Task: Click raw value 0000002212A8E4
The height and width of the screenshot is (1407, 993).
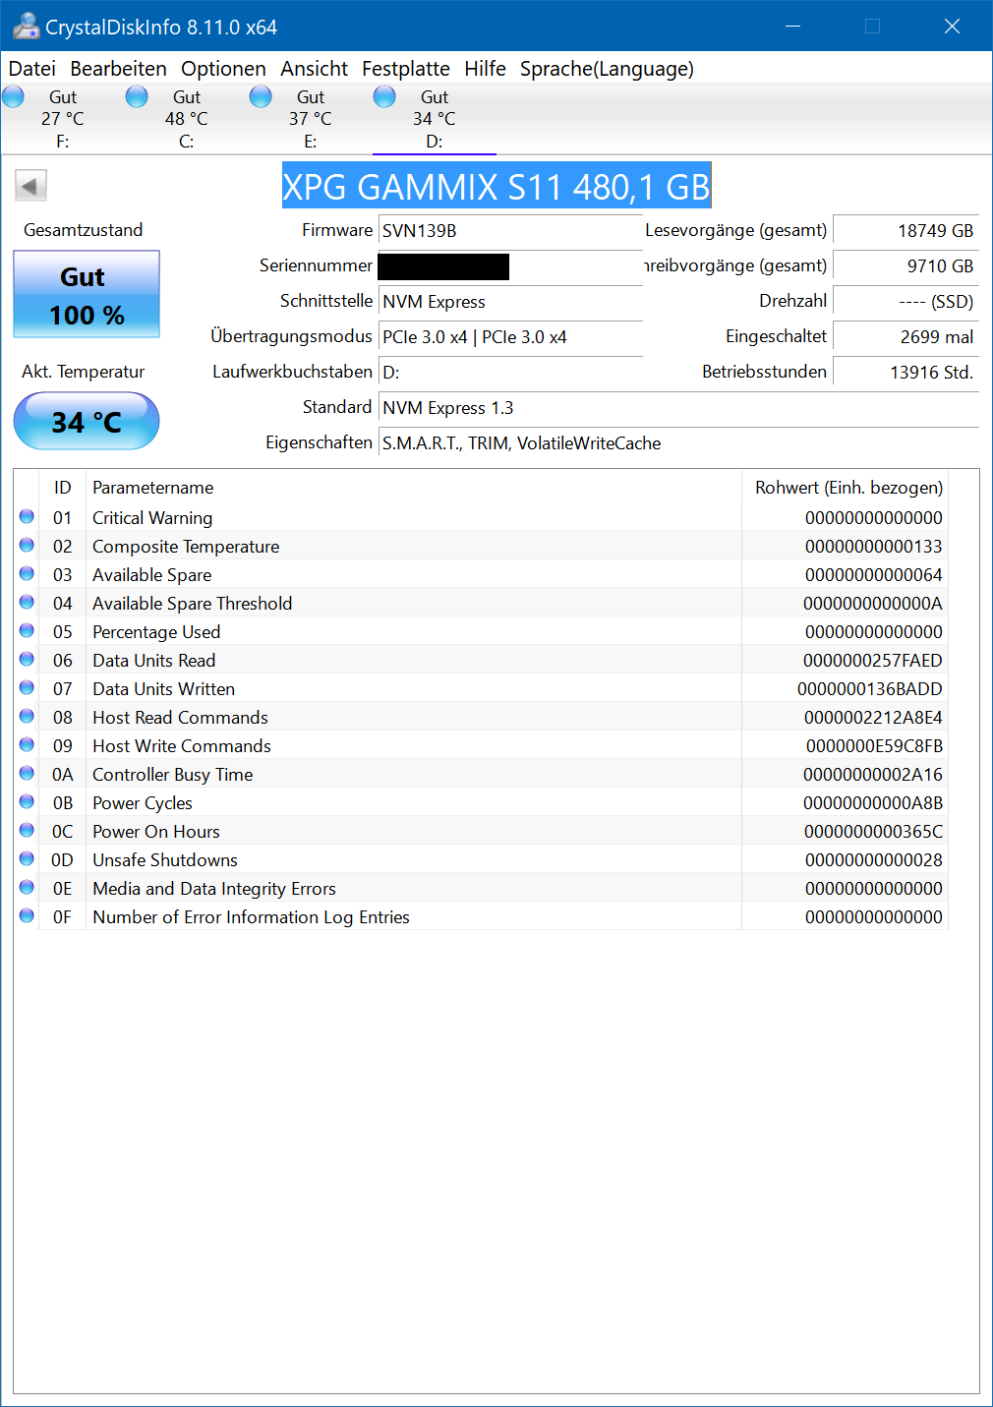Action: [x=873, y=718]
